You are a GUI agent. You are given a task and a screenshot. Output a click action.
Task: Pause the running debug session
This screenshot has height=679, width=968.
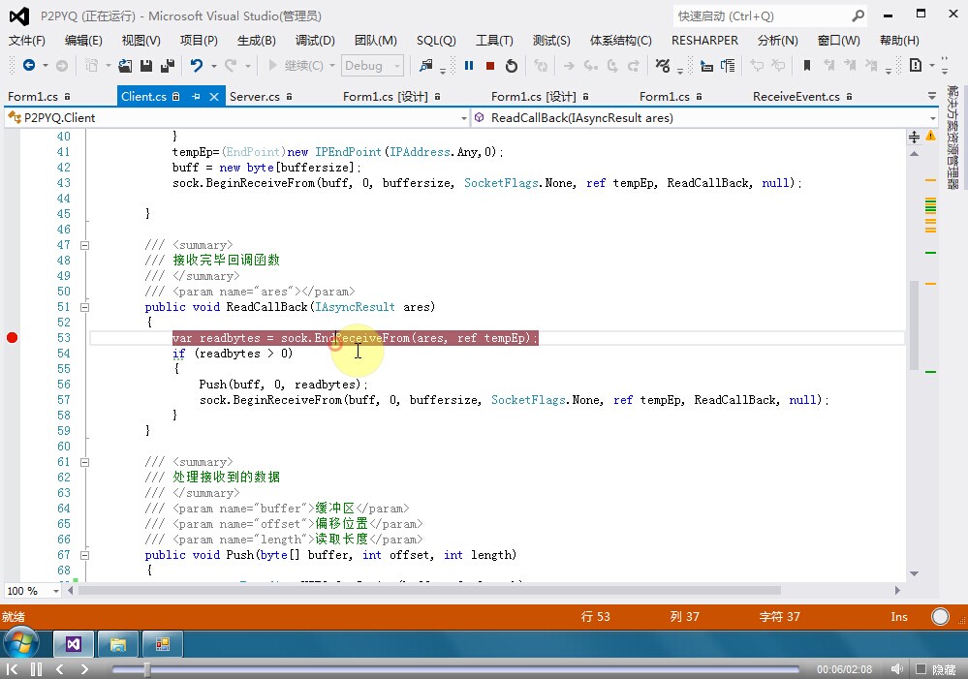[x=469, y=66]
